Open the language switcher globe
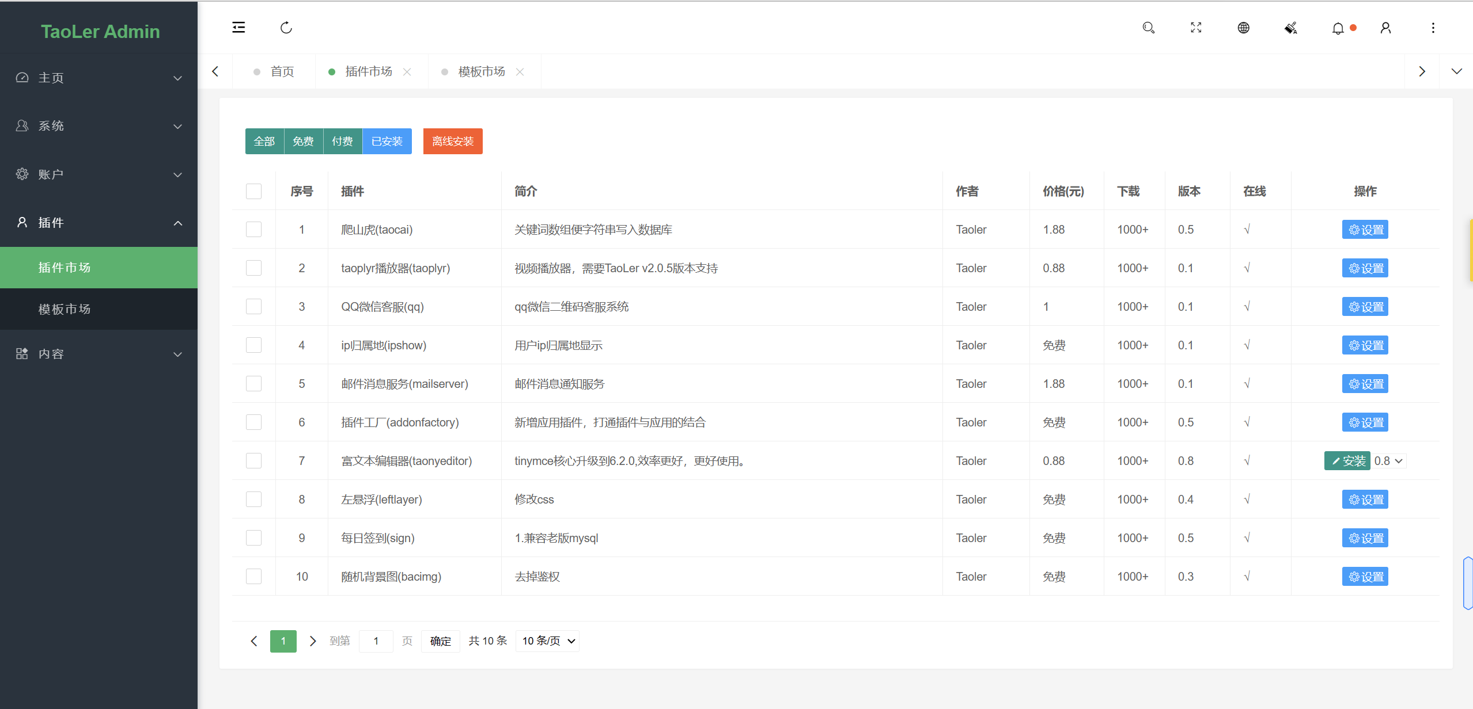The image size is (1473, 709). pos(1243,28)
